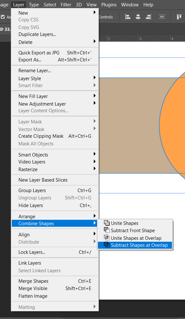This screenshot has height=319, width=185.
Task: Select the Unite Shapes icon option
Action: (x=107, y=223)
